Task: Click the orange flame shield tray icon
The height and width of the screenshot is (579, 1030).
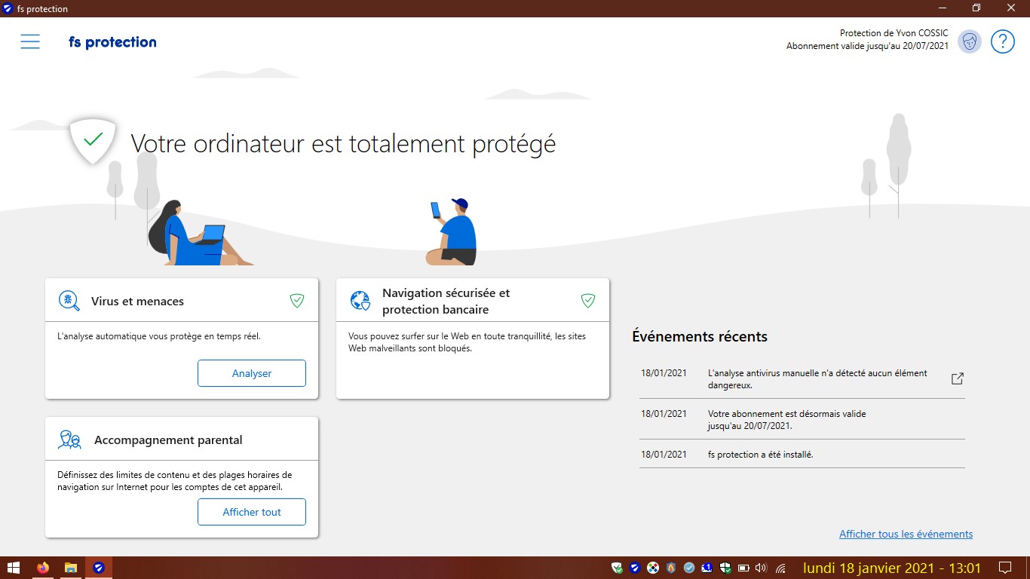Action: point(671,568)
